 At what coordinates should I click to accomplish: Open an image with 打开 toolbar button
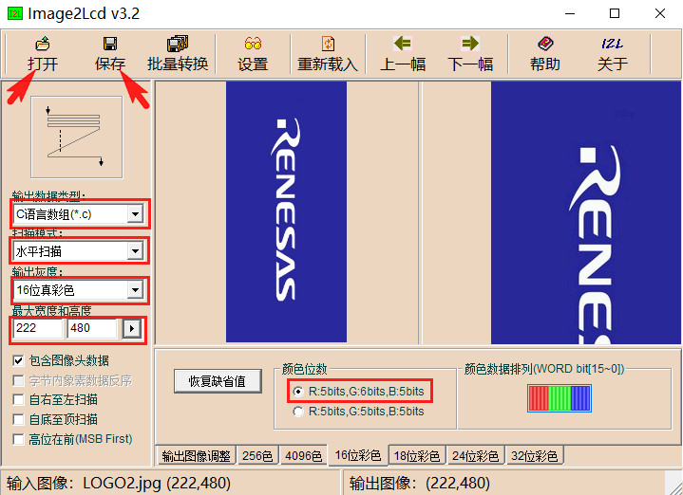pos(43,54)
